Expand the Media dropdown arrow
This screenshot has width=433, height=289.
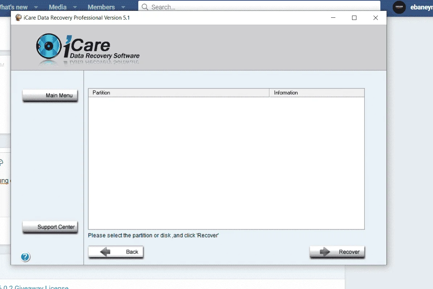click(x=75, y=7)
